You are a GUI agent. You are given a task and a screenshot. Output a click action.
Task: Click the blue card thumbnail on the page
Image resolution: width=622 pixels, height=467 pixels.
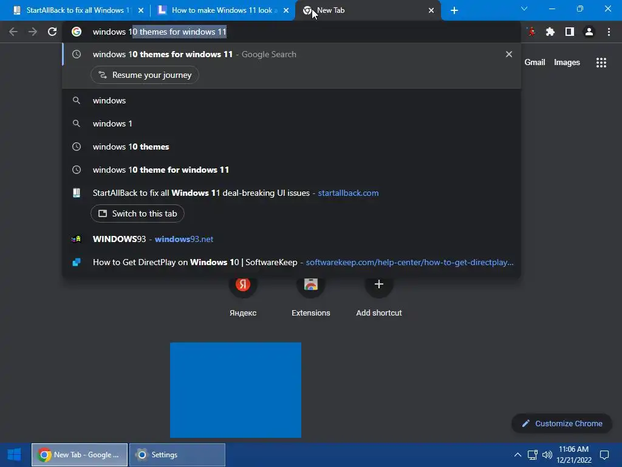tap(236, 390)
